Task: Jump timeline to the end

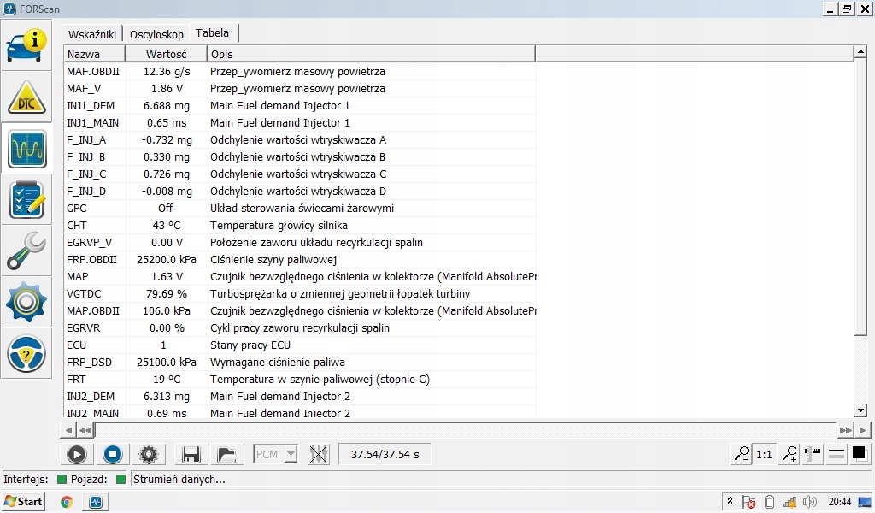Action: [x=845, y=430]
